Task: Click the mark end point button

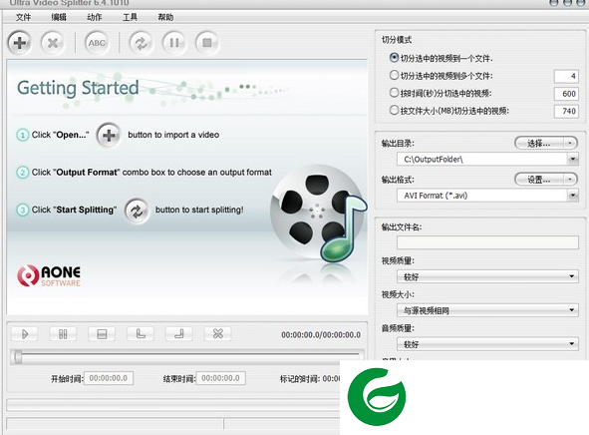Action: pos(178,334)
